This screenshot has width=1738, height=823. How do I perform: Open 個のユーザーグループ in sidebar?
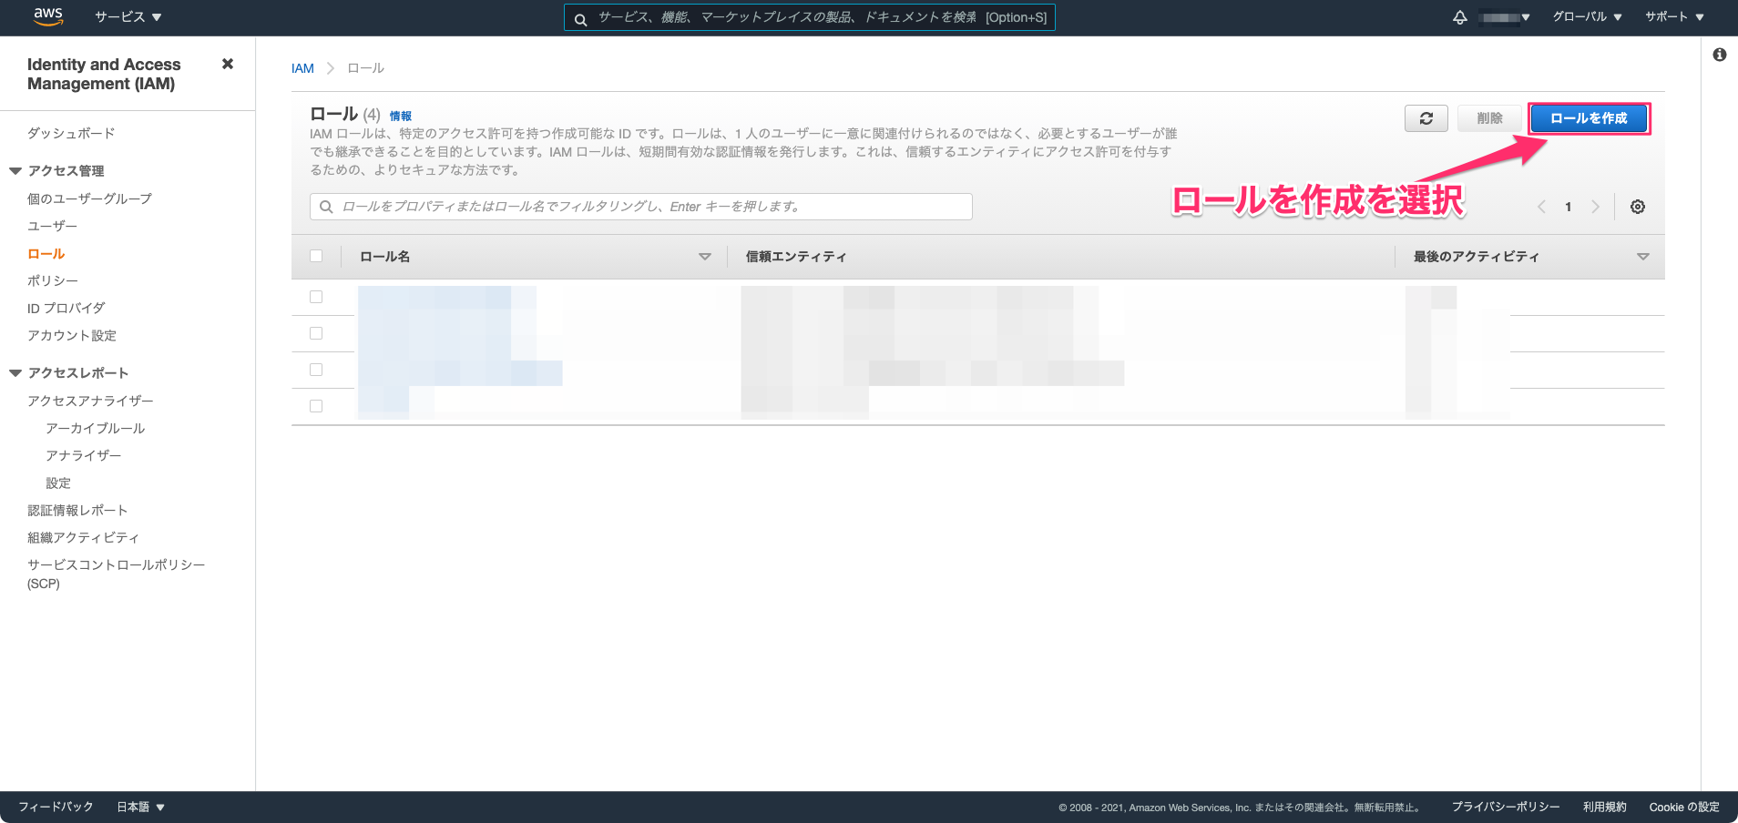coord(89,198)
